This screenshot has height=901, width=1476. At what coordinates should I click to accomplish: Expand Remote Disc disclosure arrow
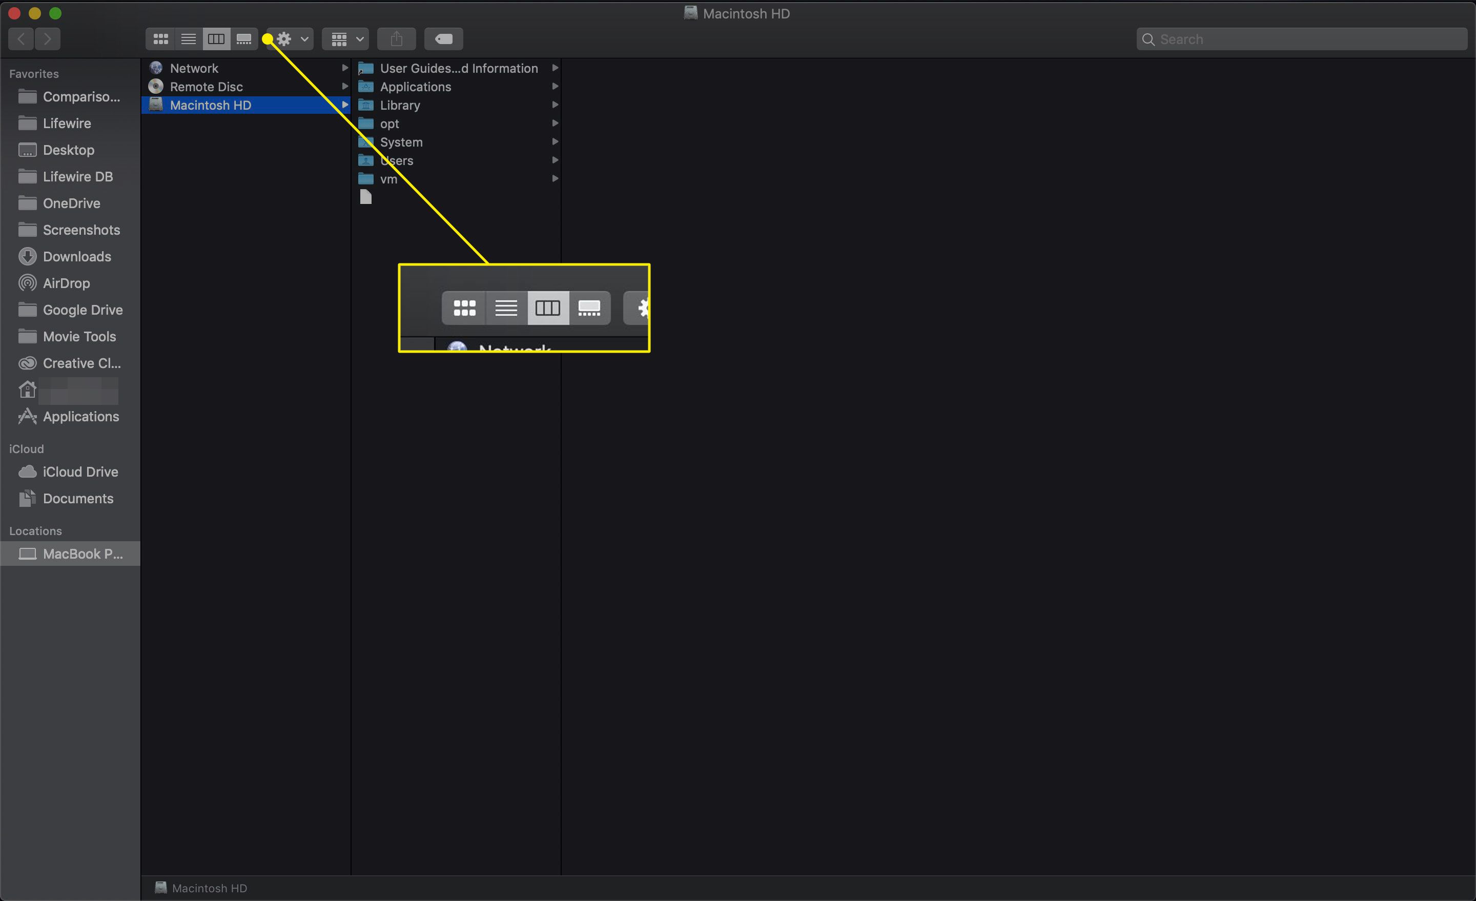click(x=344, y=86)
